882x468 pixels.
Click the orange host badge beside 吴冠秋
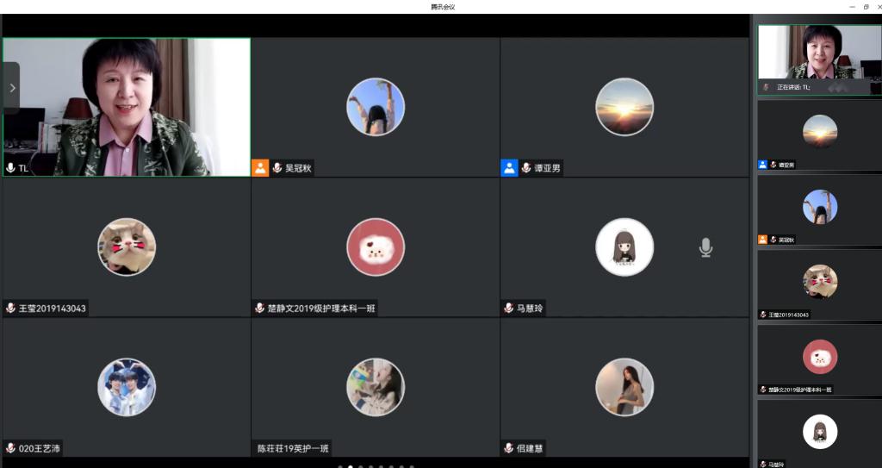pos(260,168)
